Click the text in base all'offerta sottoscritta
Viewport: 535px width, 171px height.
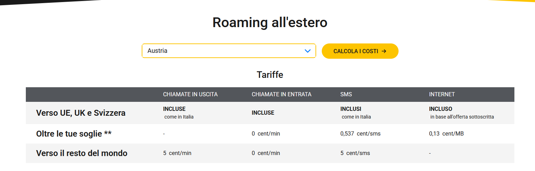click(x=462, y=117)
